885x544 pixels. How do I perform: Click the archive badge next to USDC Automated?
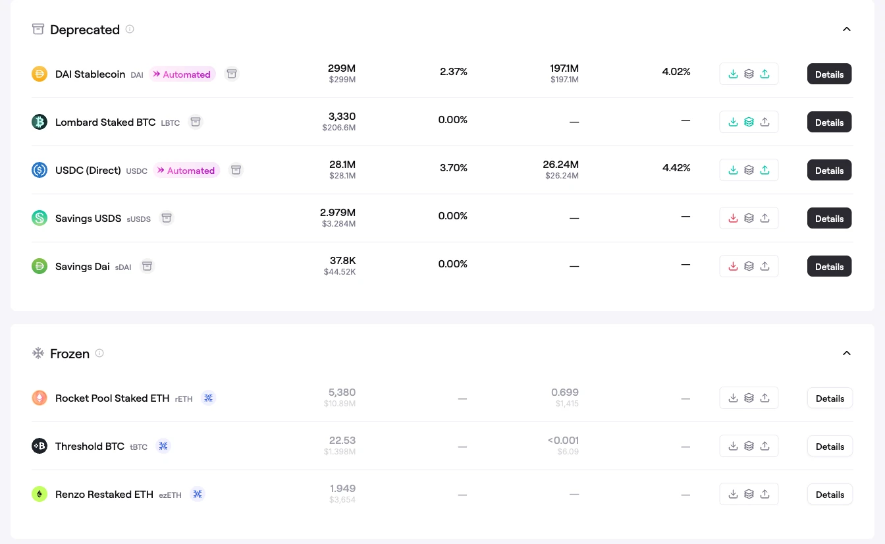tap(236, 170)
